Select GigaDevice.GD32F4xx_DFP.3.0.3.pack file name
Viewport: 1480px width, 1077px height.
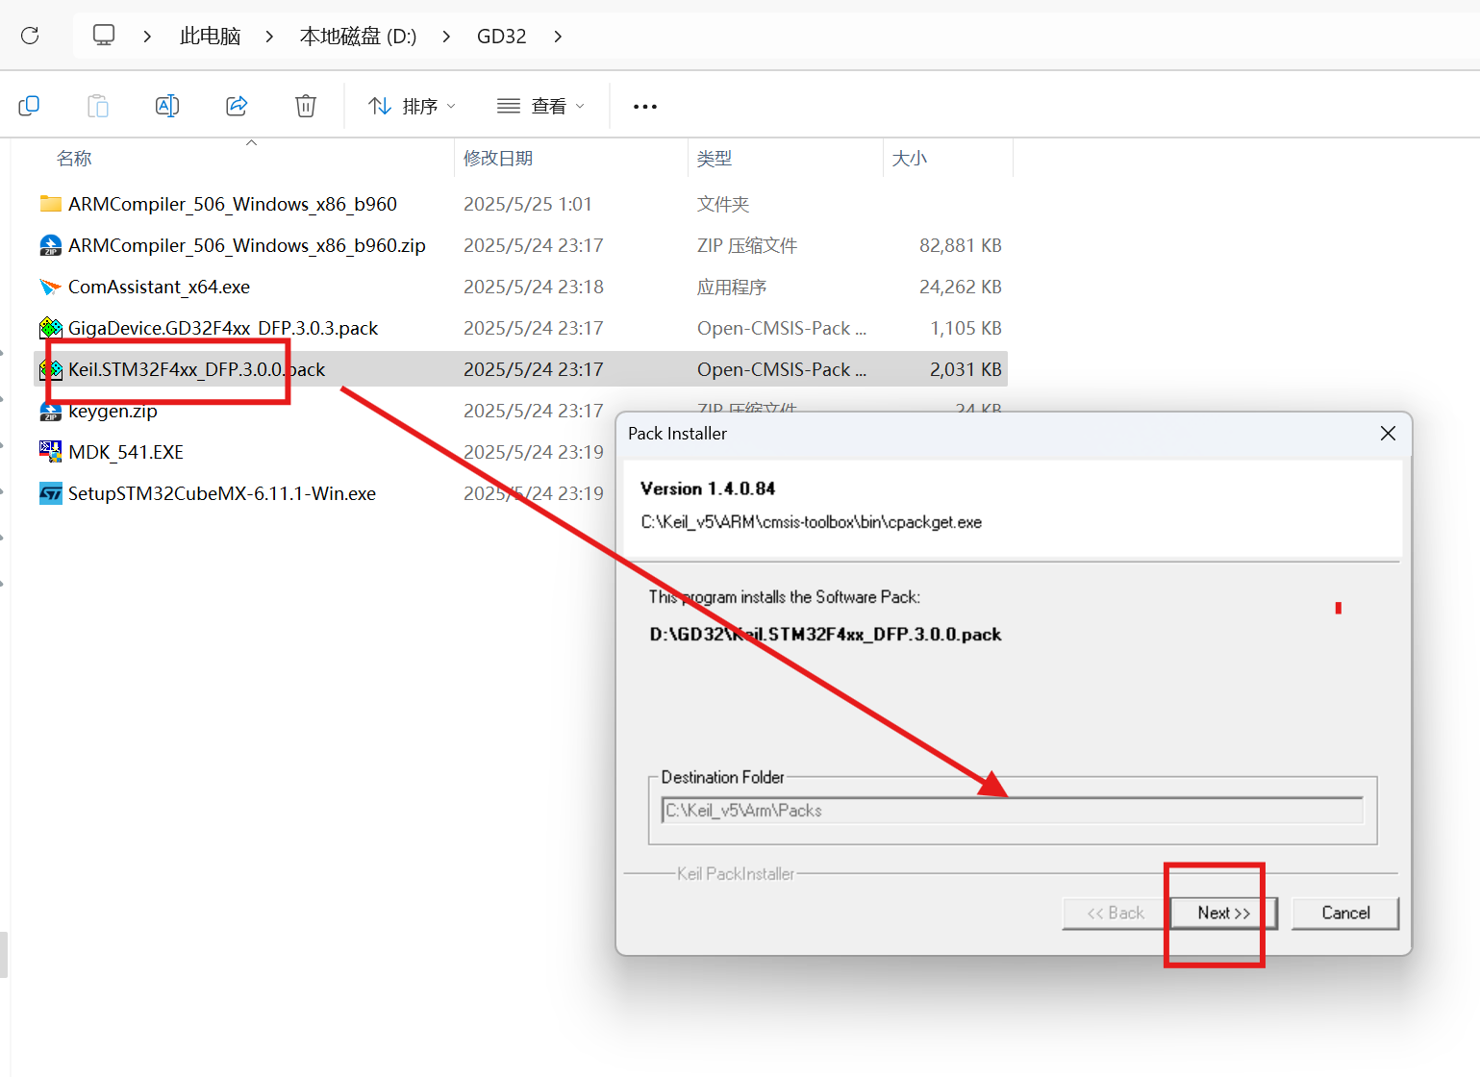(x=223, y=328)
